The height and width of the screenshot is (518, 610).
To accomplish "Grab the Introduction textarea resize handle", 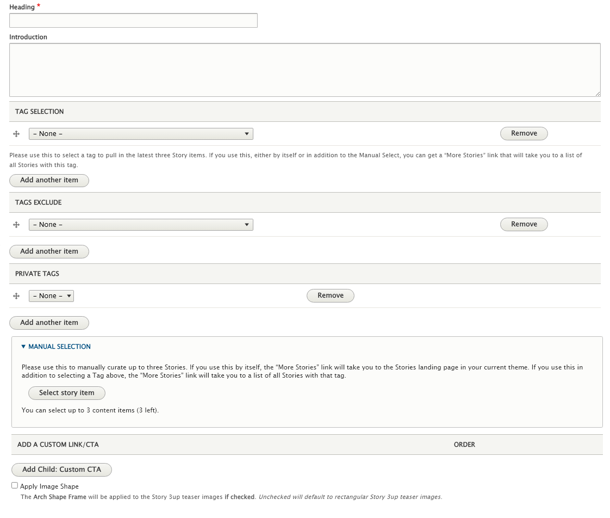I will click(597, 94).
